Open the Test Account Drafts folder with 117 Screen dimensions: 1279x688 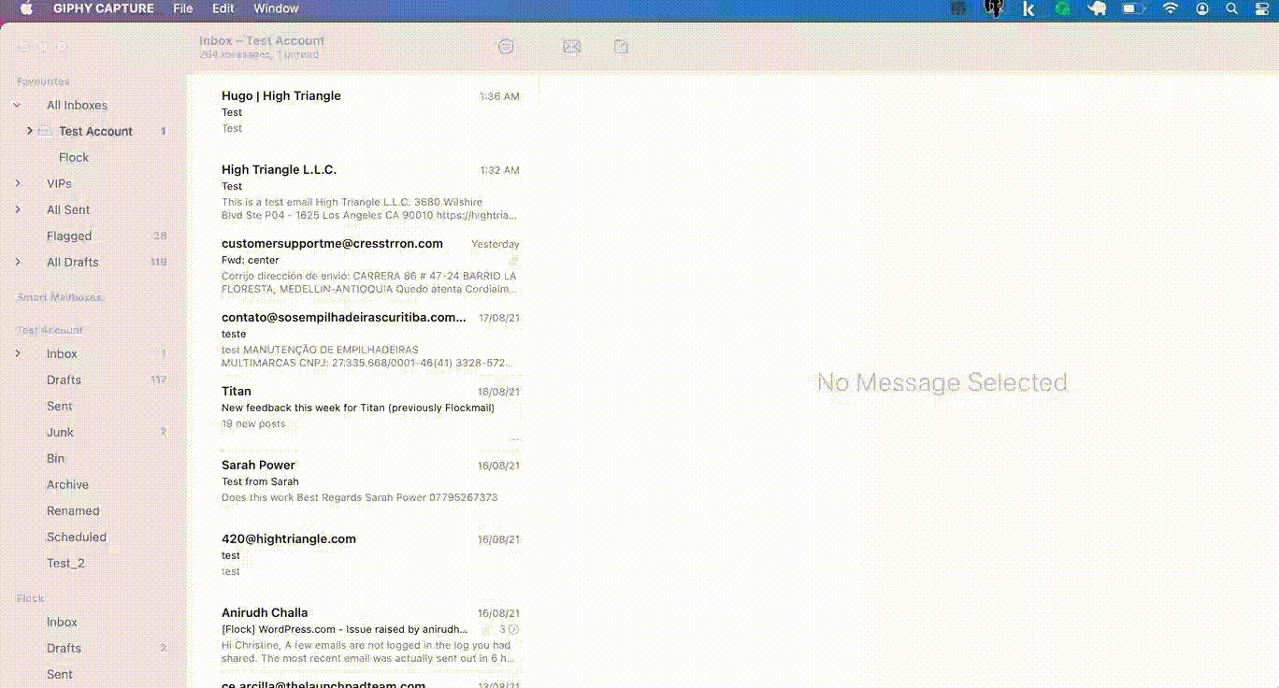point(64,380)
